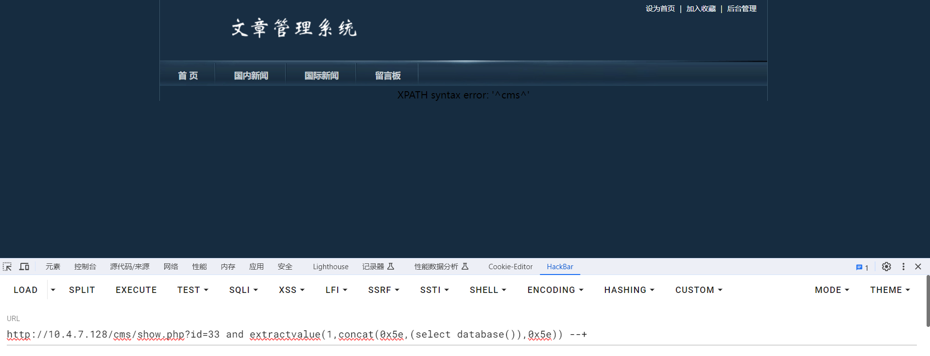Open the 内存 tab

pos(228,267)
